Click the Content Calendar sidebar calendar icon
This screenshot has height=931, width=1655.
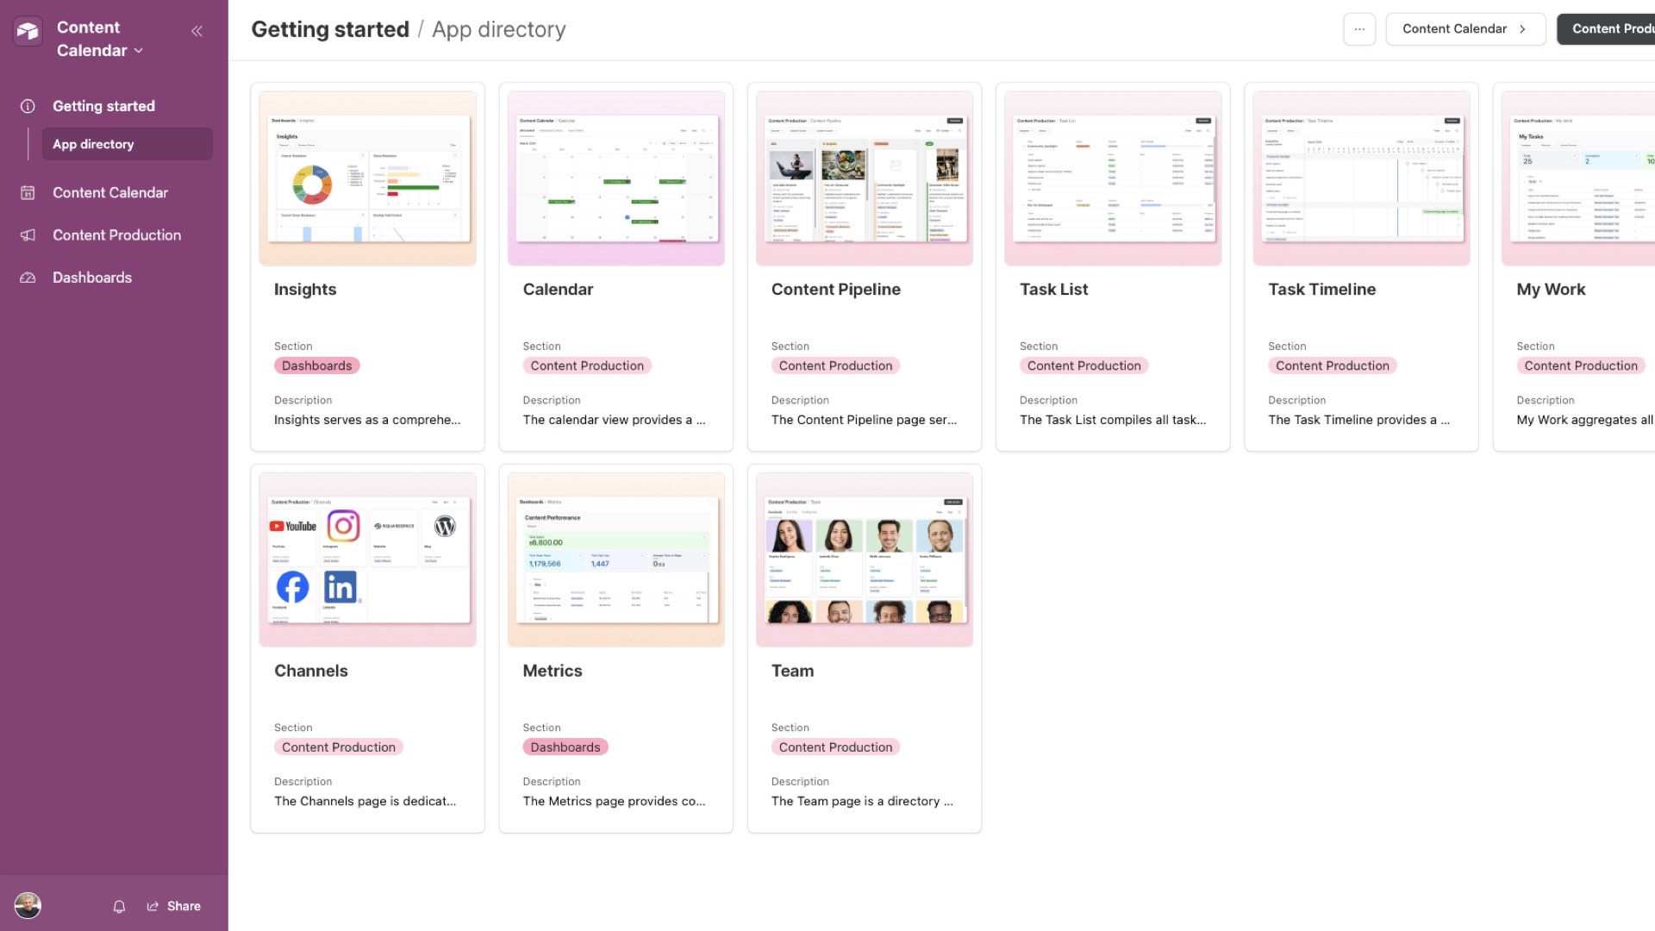(28, 193)
